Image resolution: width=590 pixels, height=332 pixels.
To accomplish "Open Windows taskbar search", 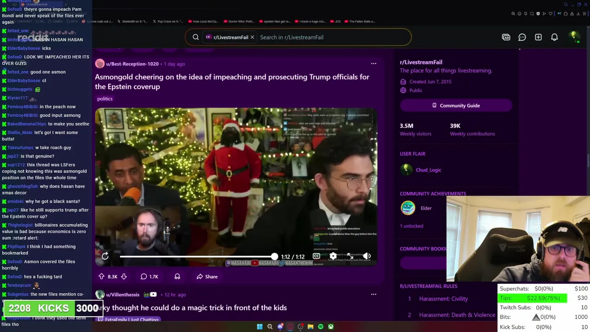I will click(270, 327).
